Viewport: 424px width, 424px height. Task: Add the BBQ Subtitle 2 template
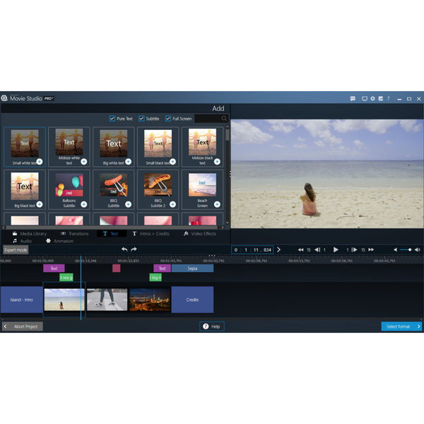172,204
